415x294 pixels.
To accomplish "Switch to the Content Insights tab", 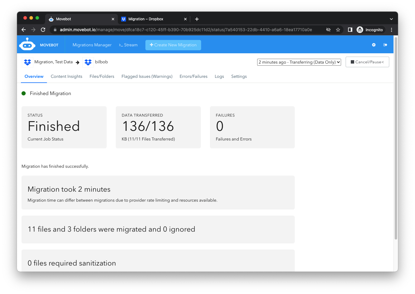I will point(66,76).
